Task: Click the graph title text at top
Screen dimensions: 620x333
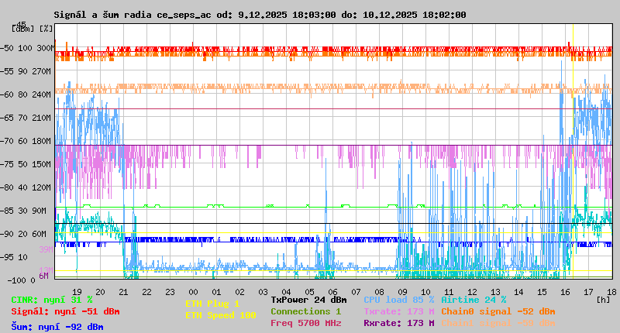Action: pos(260,15)
